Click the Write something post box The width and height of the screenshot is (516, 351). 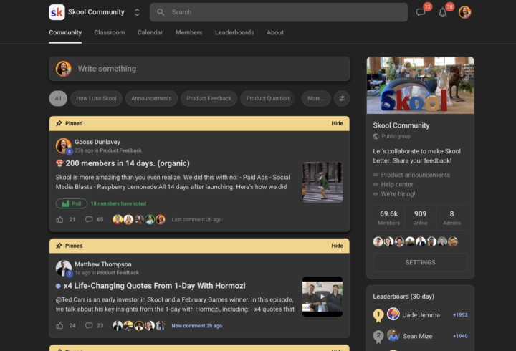(199, 69)
